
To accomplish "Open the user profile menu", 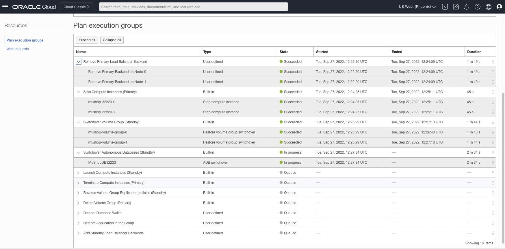I will pos(499,7).
